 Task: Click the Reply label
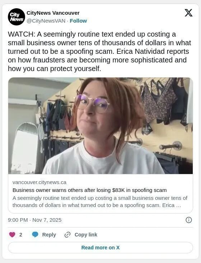tap(49, 235)
